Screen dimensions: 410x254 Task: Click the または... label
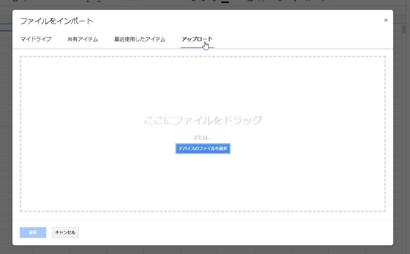click(203, 137)
